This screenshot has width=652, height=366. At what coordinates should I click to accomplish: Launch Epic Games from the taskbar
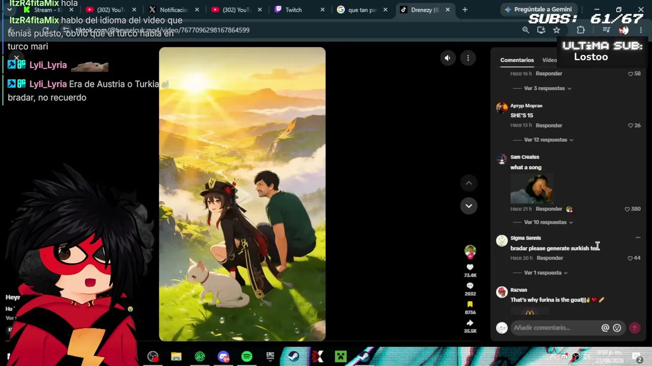tap(270, 357)
